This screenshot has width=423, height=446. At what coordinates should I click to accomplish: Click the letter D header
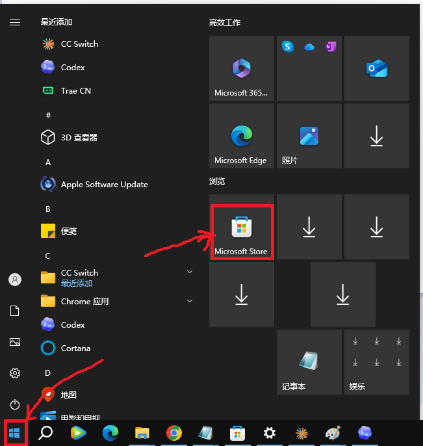48,373
